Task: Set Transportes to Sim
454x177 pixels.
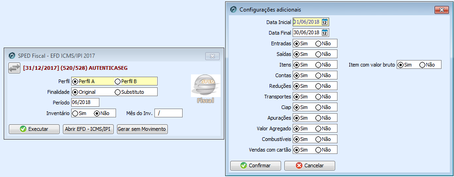Action: [301, 97]
